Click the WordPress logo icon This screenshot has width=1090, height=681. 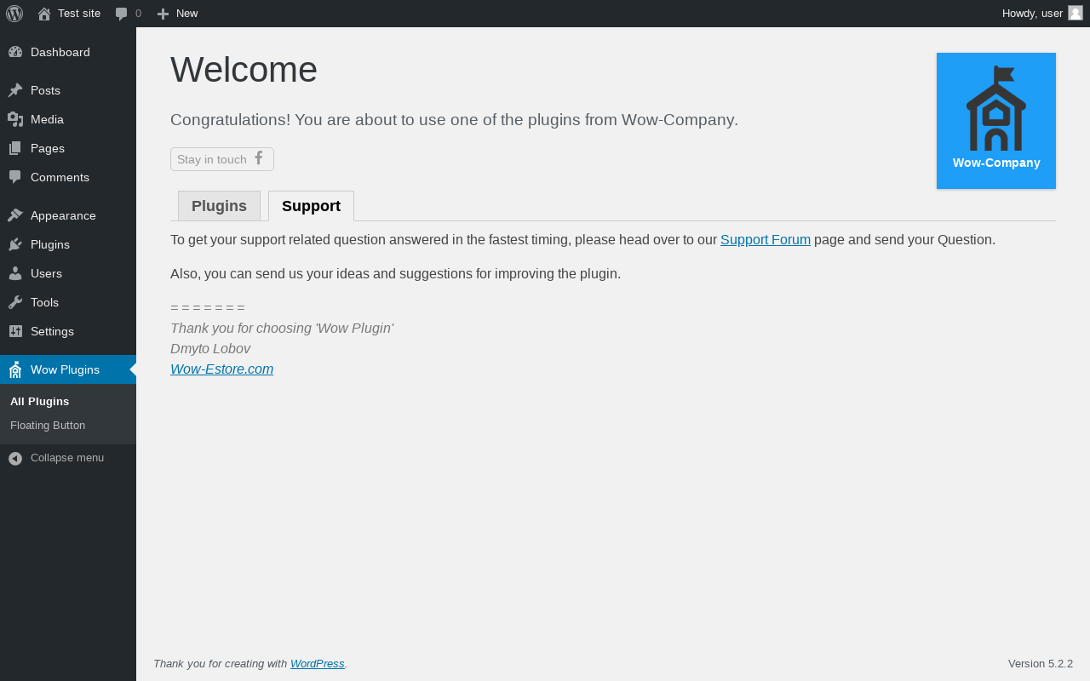[x=14, y=14]
